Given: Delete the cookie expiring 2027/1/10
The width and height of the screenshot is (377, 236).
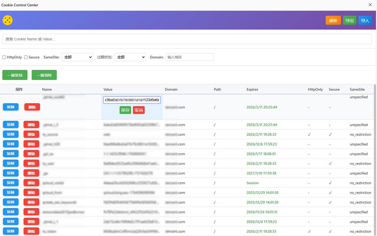Looking at the screenshot, I should [x=31, y=173].
